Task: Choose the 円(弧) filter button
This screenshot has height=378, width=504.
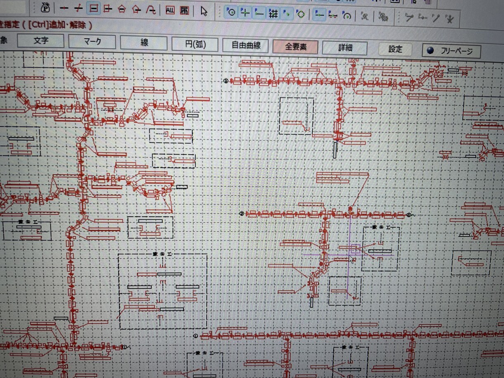Action: tap(195, 44)
